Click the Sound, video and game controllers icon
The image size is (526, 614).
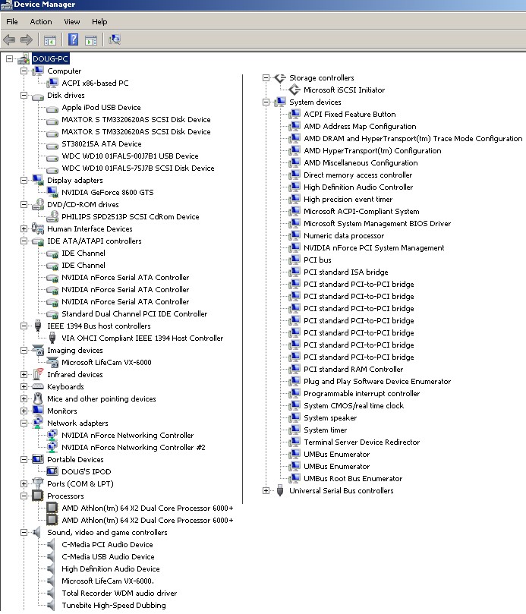coord(37,532)
